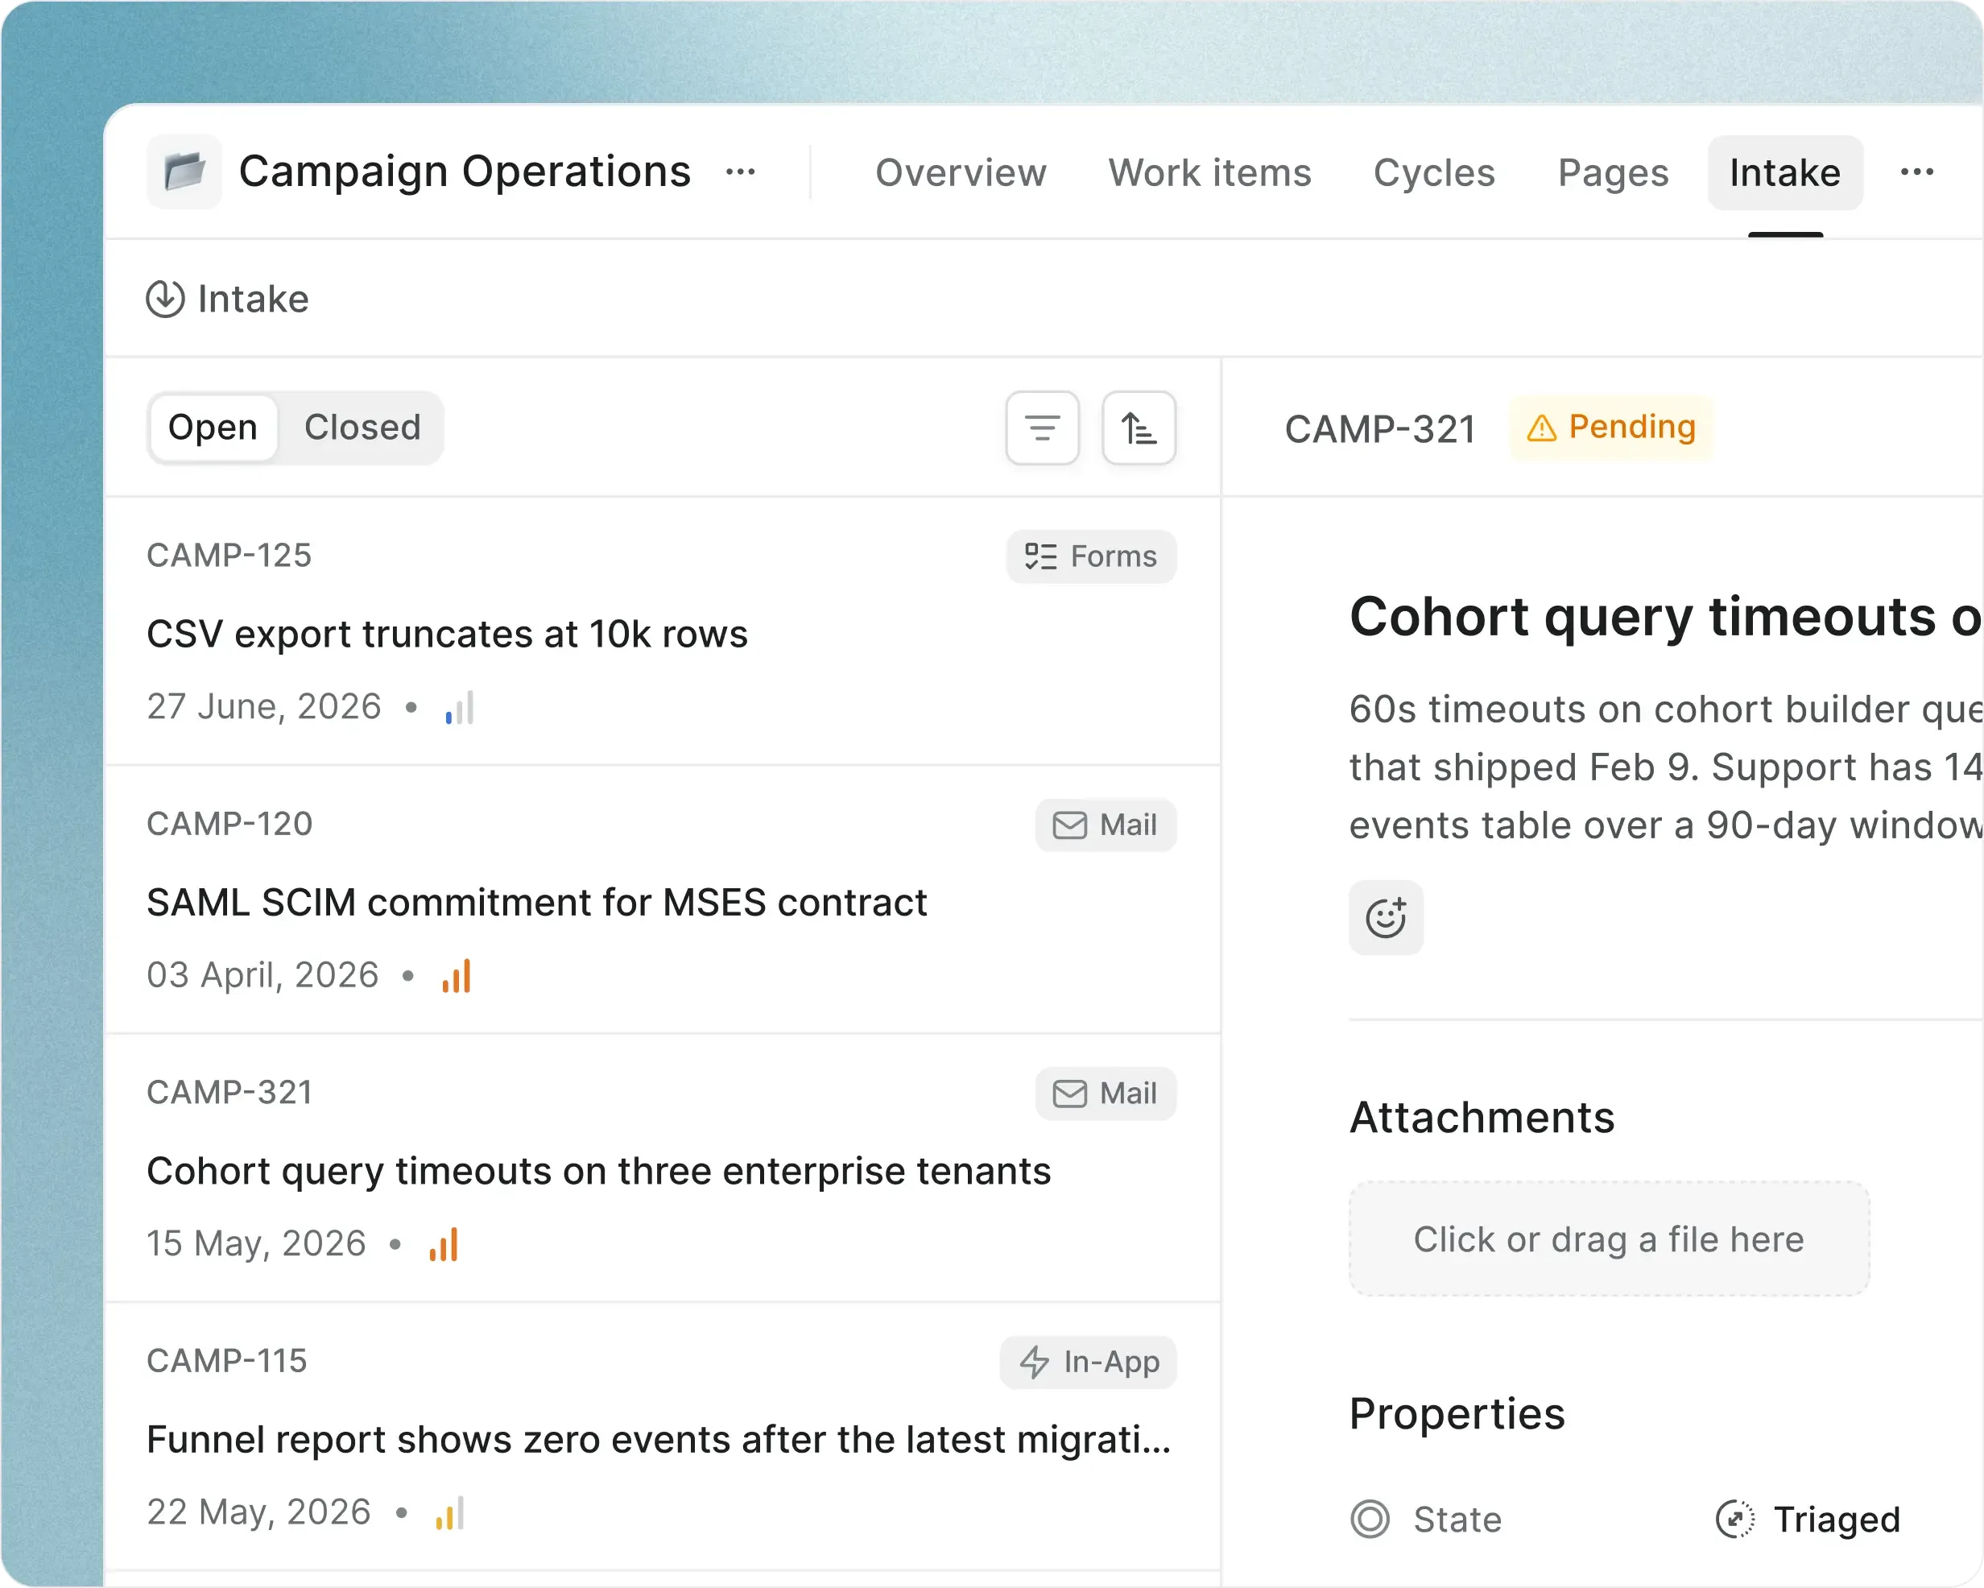Open the Campaign Operations project options menu
1984x1588 pixels.
click(x=741, y=172)
